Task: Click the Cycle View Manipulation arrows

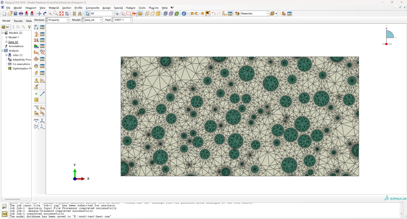Action: (67, 14)
